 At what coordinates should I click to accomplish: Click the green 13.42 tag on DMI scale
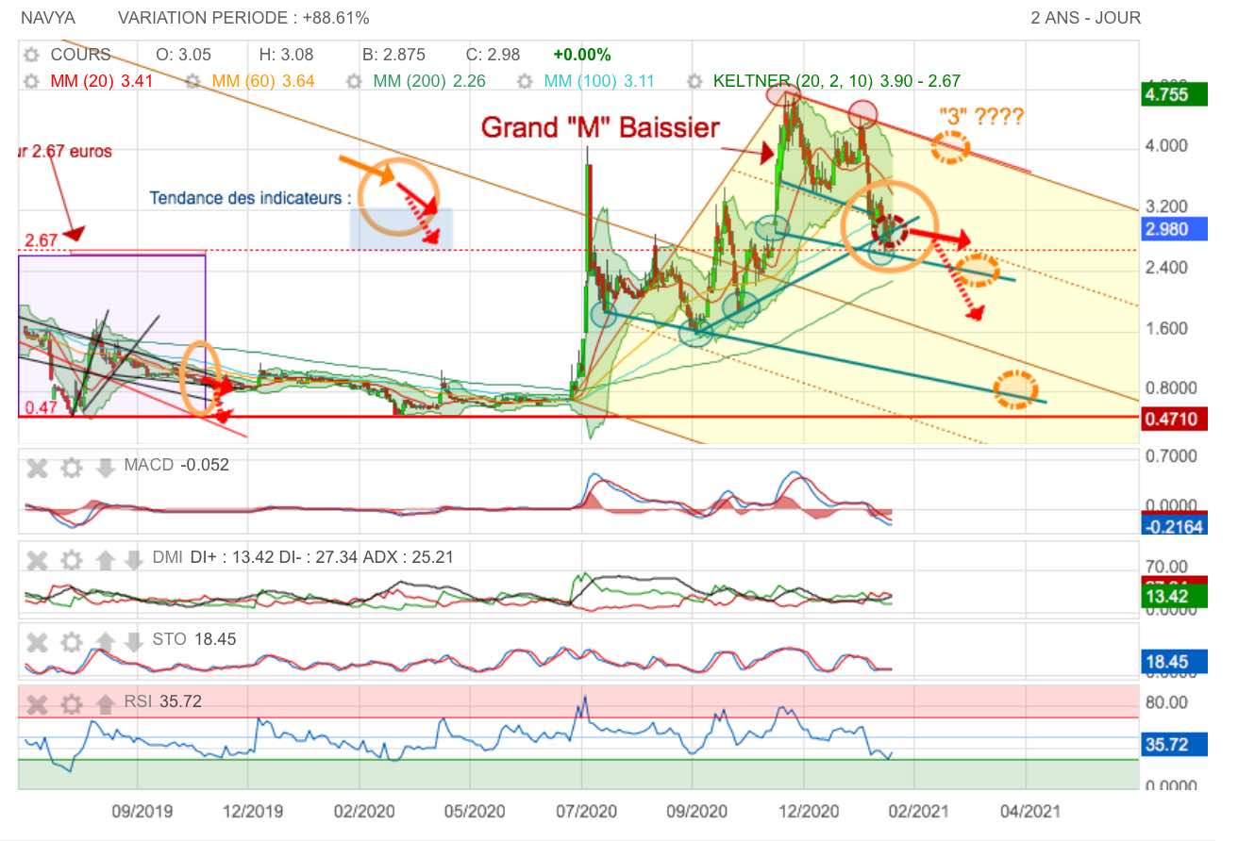pyautogui.click(x=1175, y=597)
